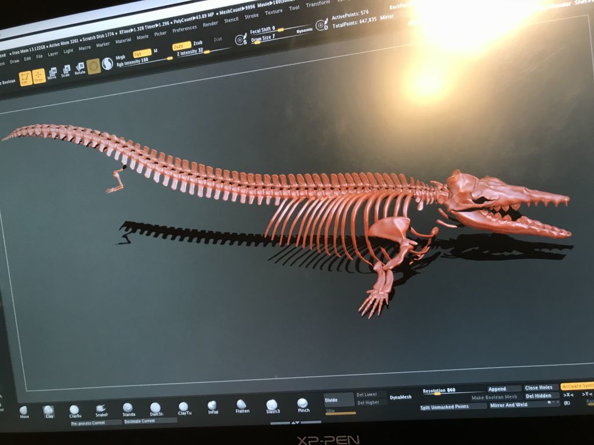Open the Preferences menu
This screenshot has height=445, width=594.
click(184, 29)
